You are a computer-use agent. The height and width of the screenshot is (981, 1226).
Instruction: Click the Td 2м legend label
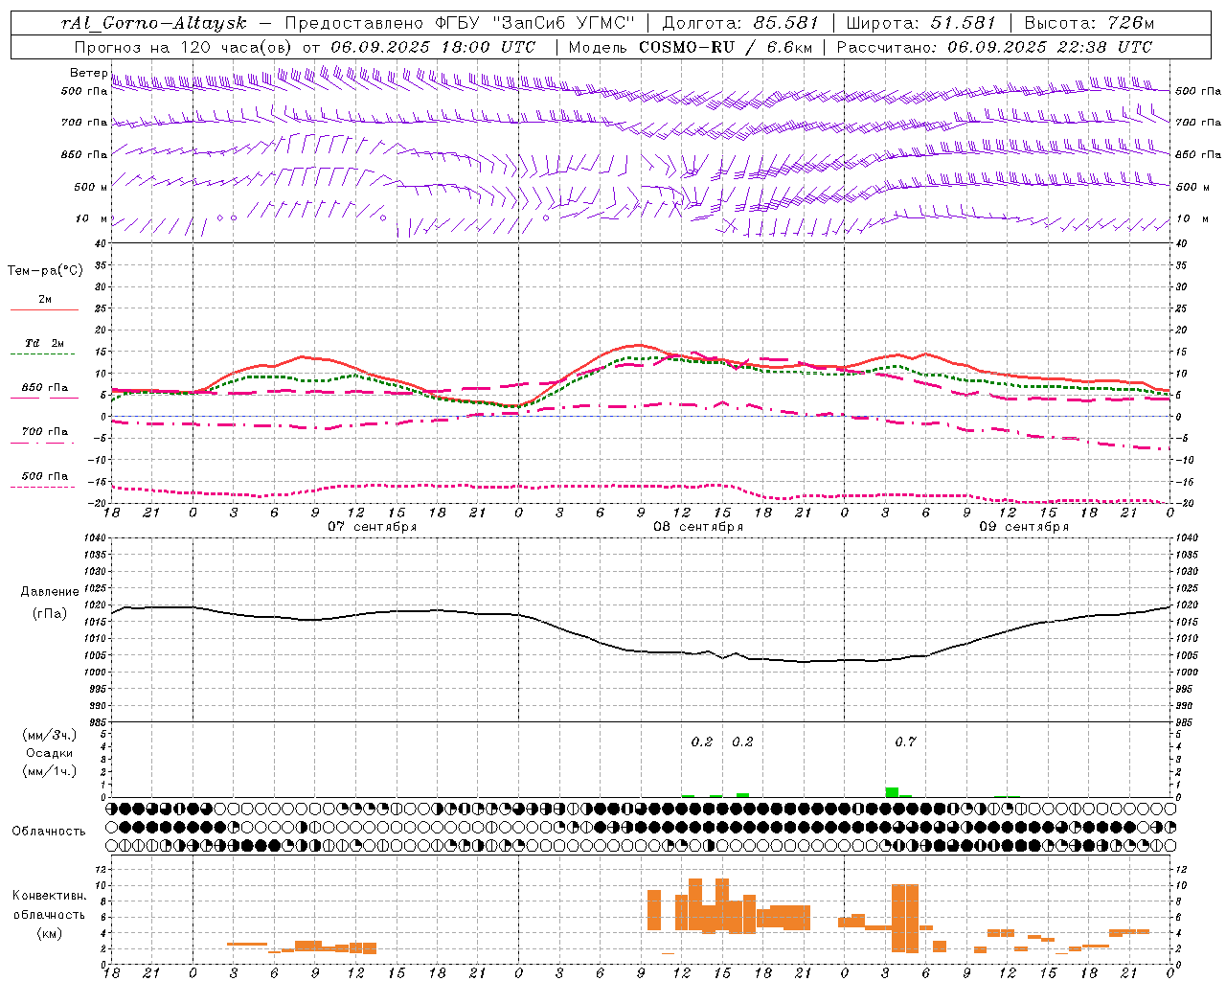44,342
